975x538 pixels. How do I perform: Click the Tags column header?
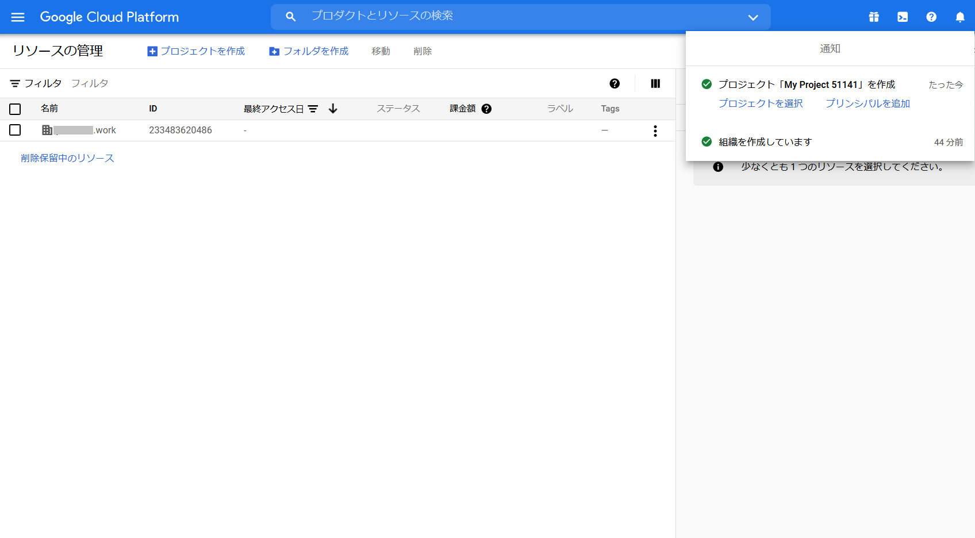(610, 109)
